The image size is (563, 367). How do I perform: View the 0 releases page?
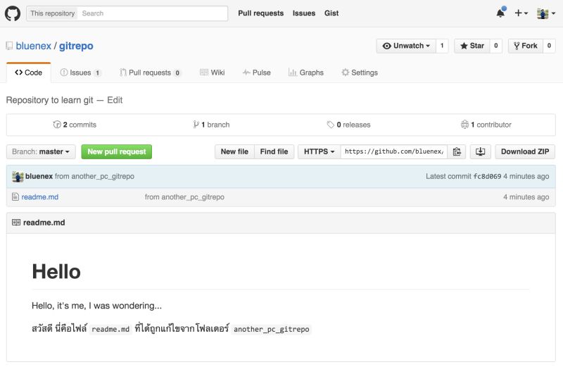(348, 125)
